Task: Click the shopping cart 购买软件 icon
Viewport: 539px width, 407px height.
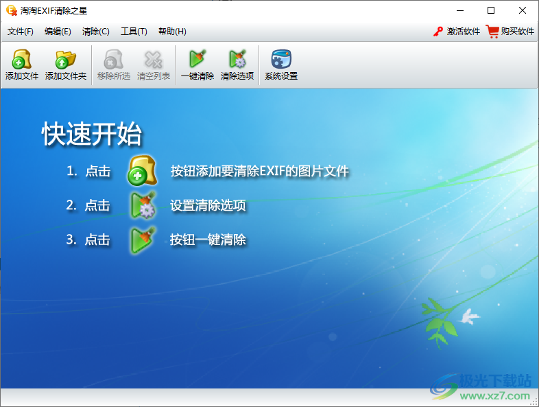Action: coord(492,32)
